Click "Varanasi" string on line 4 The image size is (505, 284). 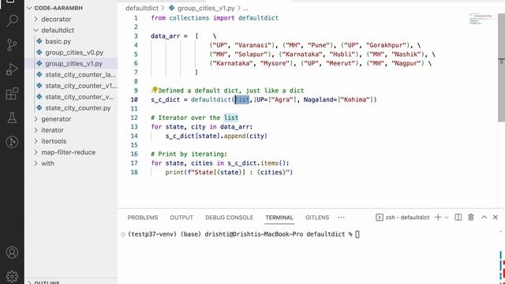click(x=252, y=45)
